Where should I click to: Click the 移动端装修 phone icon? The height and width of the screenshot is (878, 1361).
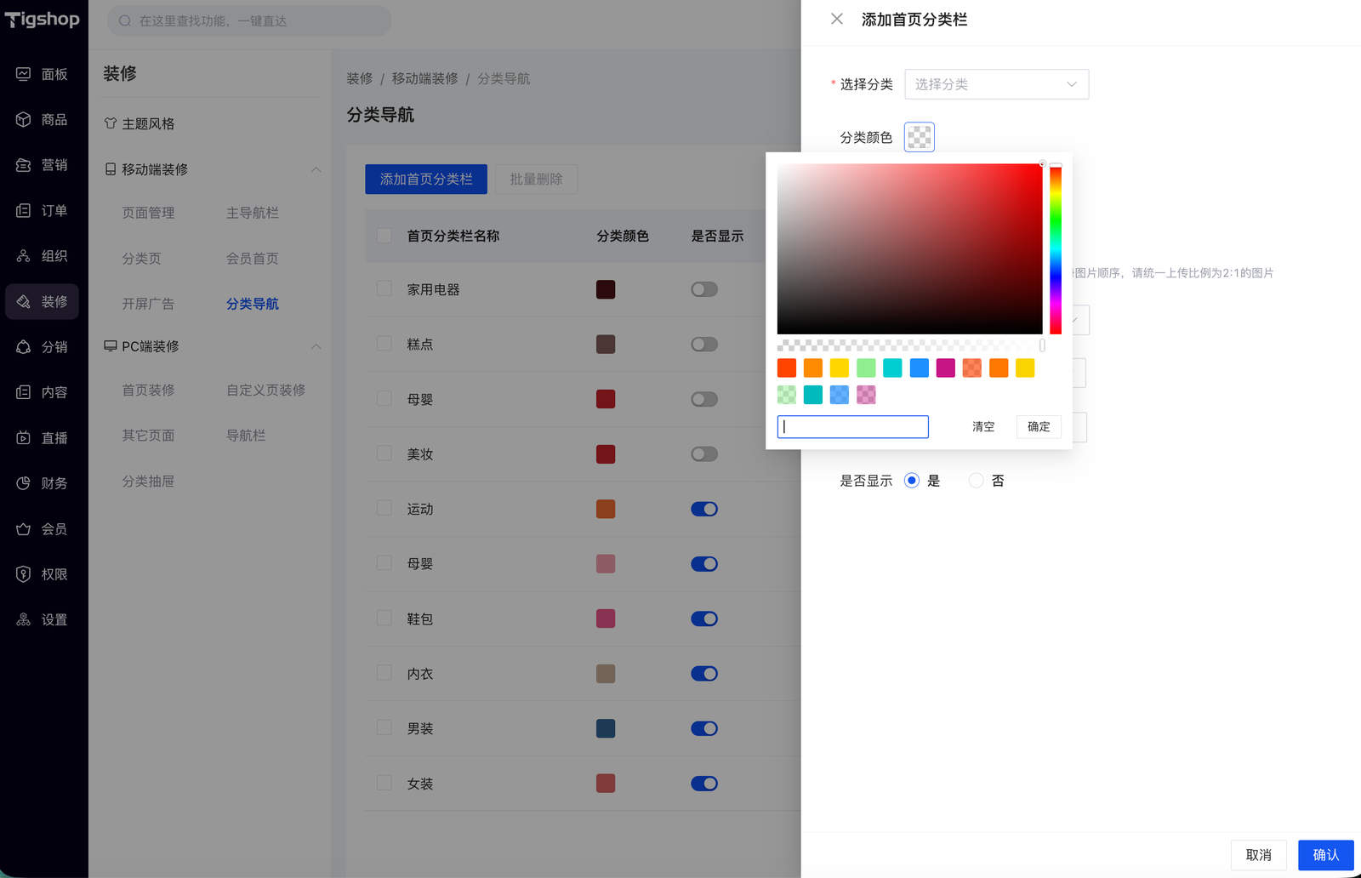111,169
